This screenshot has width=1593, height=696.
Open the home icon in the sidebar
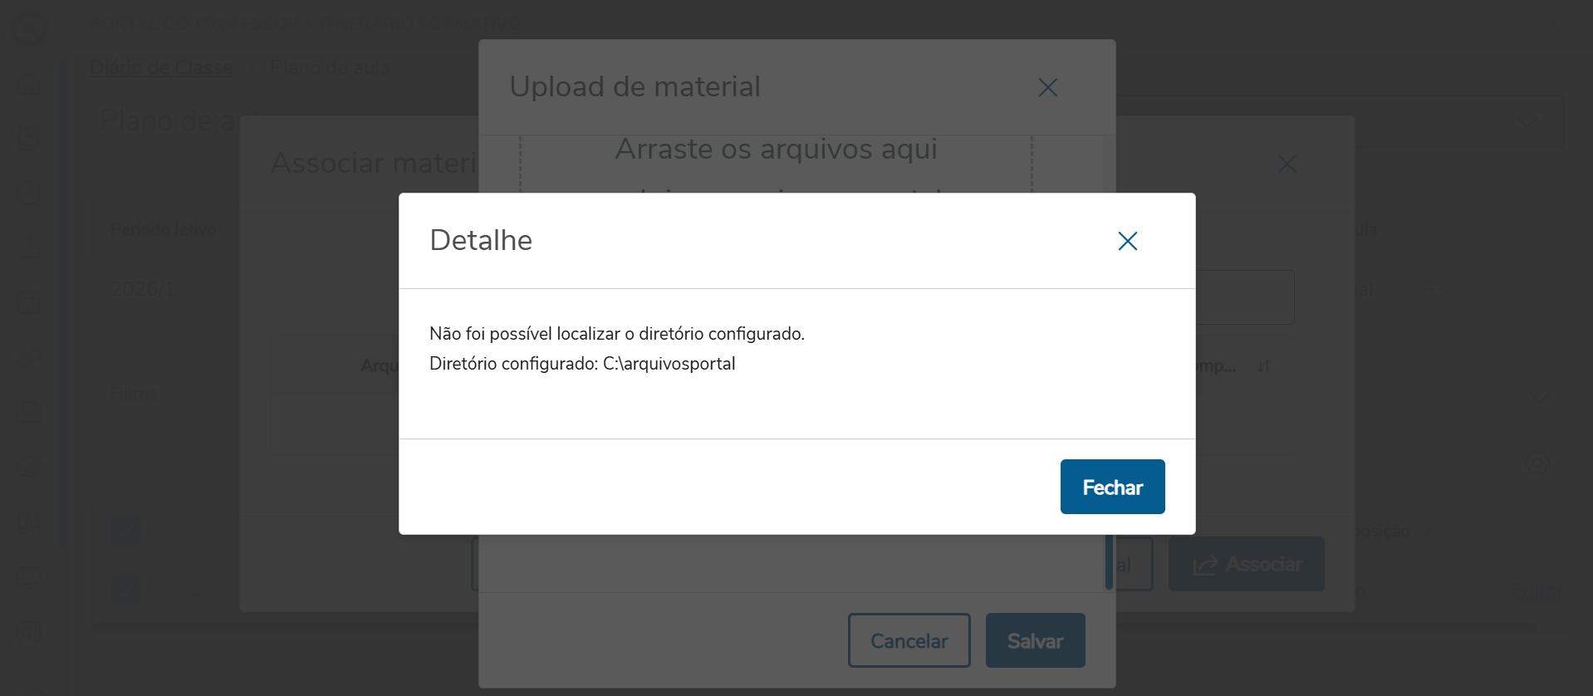[x=29, y=83]
